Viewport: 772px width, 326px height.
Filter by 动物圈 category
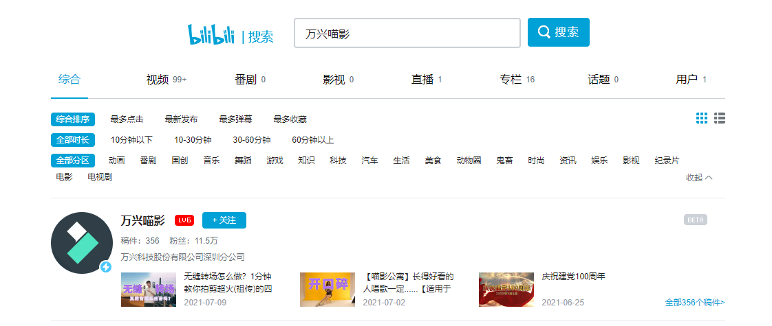tap(469, 161)
